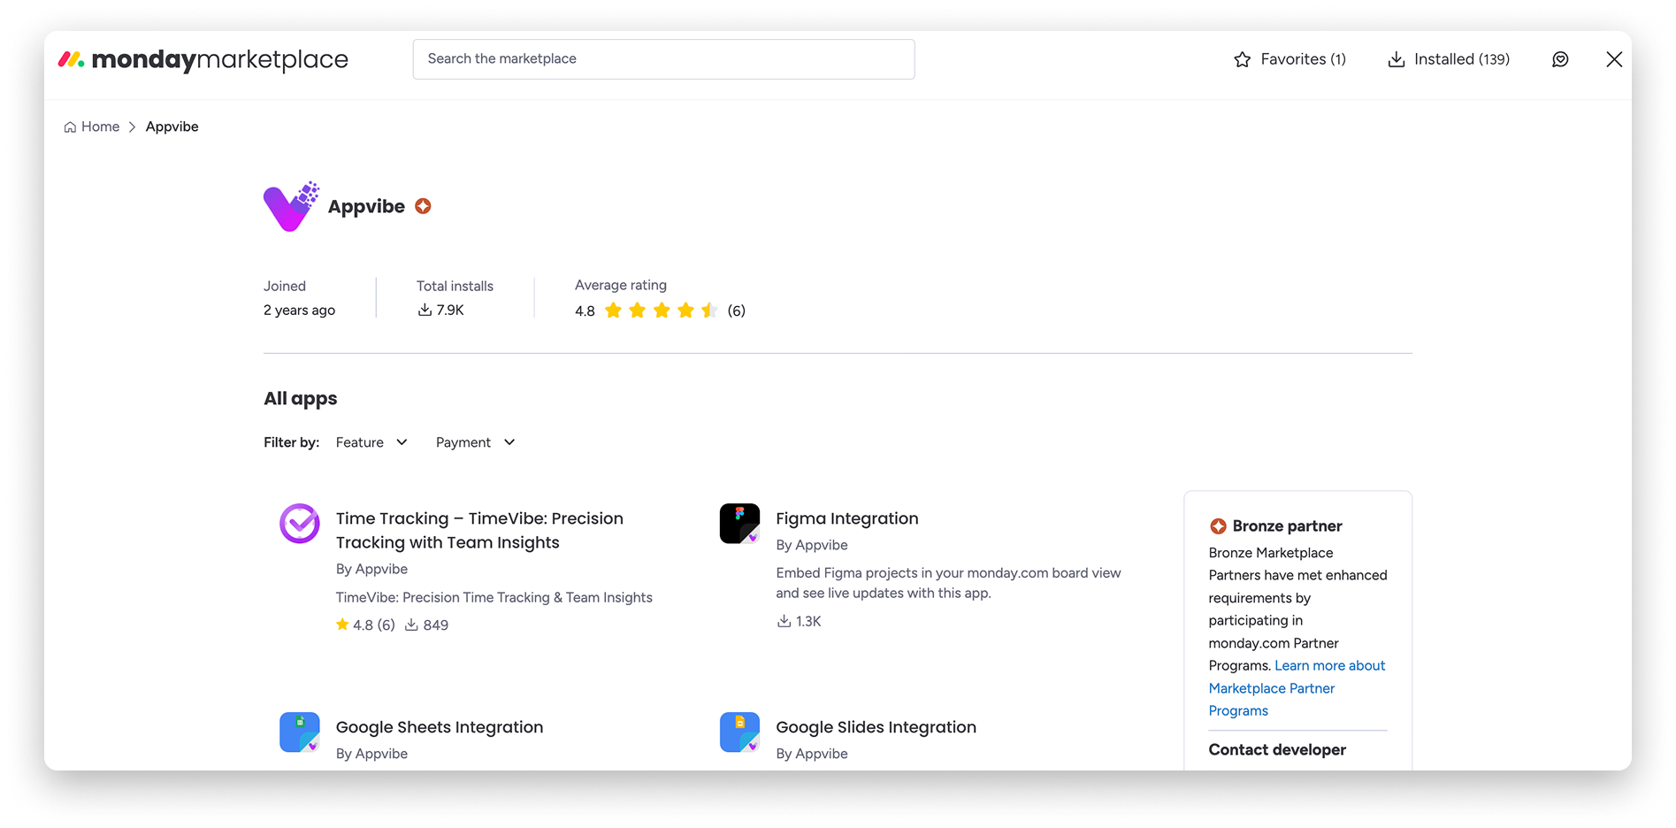
Task: Click TimeVibe 4.8 (6) star rating
Action: (x=364, y=625)
